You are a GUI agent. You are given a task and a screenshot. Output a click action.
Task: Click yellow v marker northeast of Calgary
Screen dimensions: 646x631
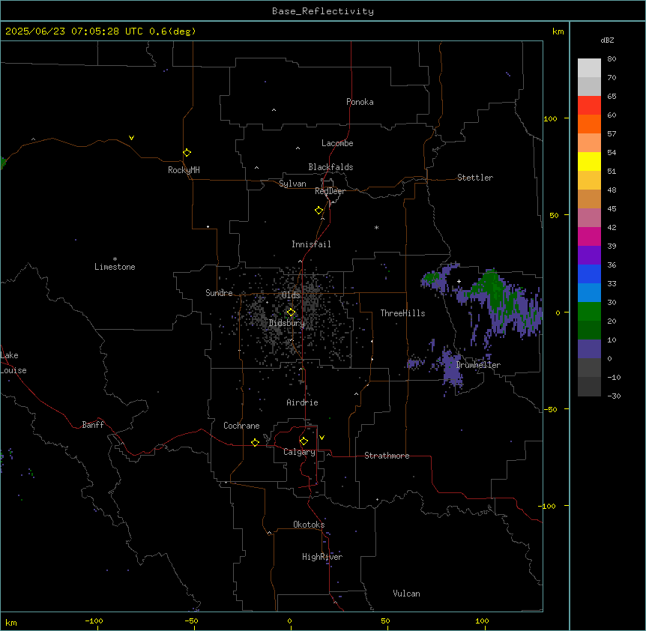322,438
